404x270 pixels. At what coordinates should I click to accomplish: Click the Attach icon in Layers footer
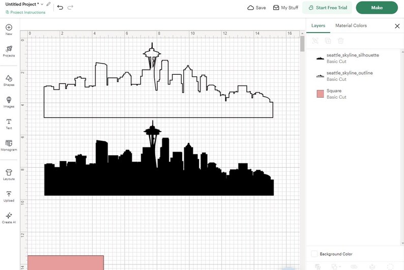pyautogui.click(x=354, y=267)
